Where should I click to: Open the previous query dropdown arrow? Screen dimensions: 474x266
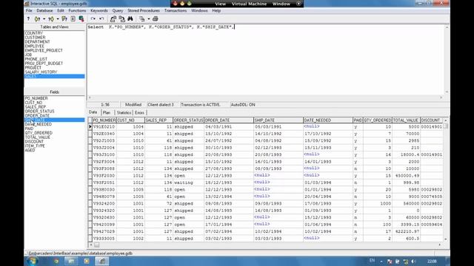click(44, 18)
